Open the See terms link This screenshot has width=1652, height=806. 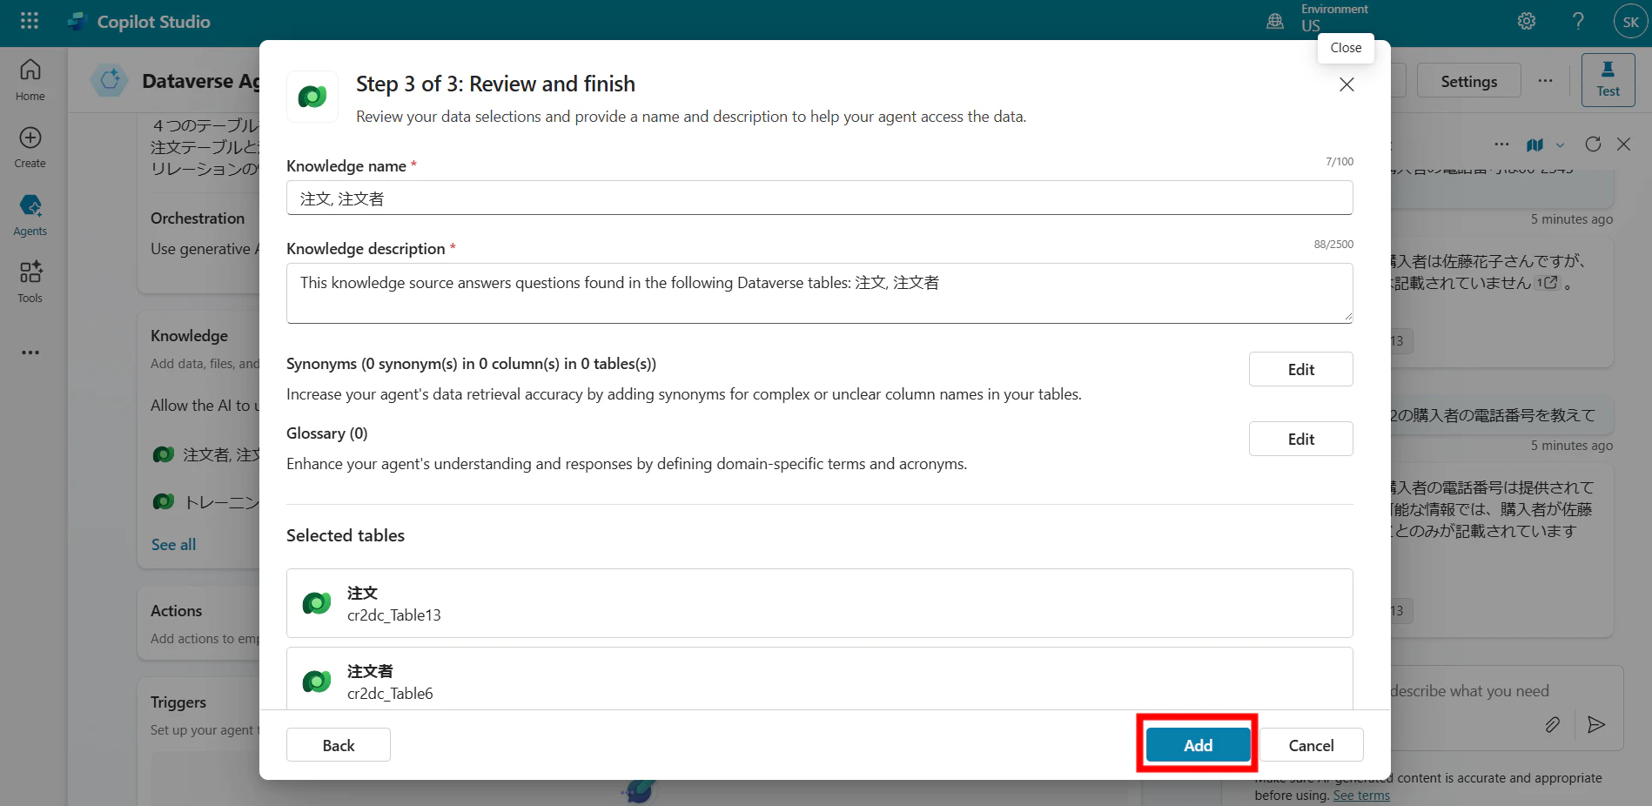tap(1361, 795)
